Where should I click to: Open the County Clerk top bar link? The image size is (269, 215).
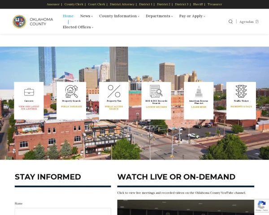click(x=74, y=4)
